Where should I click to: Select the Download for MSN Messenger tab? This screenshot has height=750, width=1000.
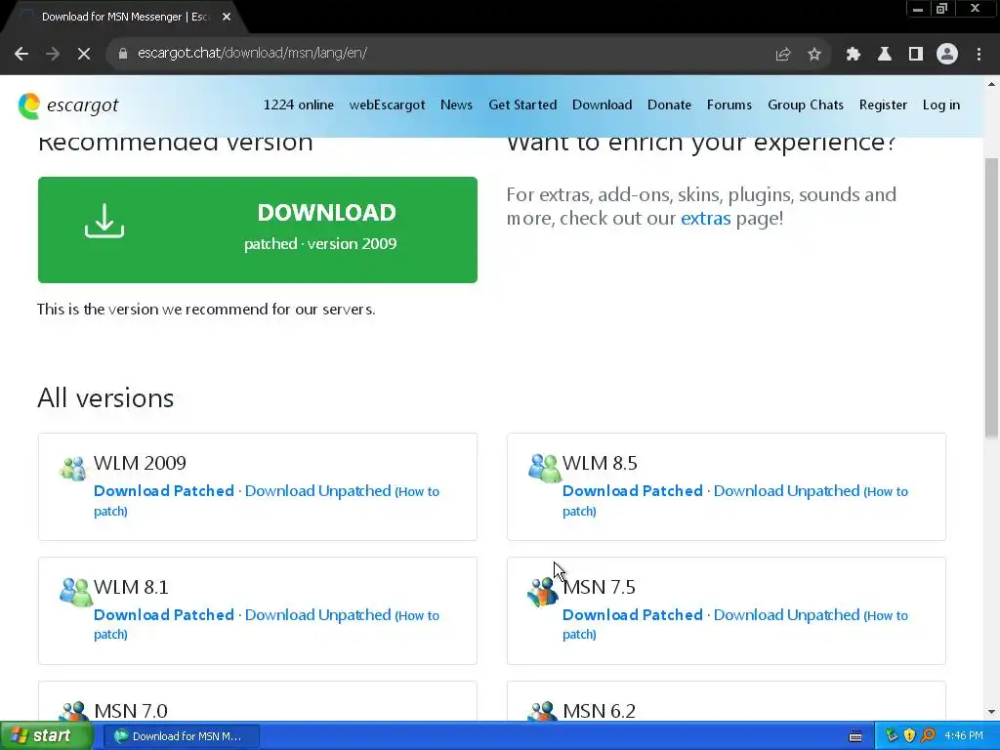(125, 17)
